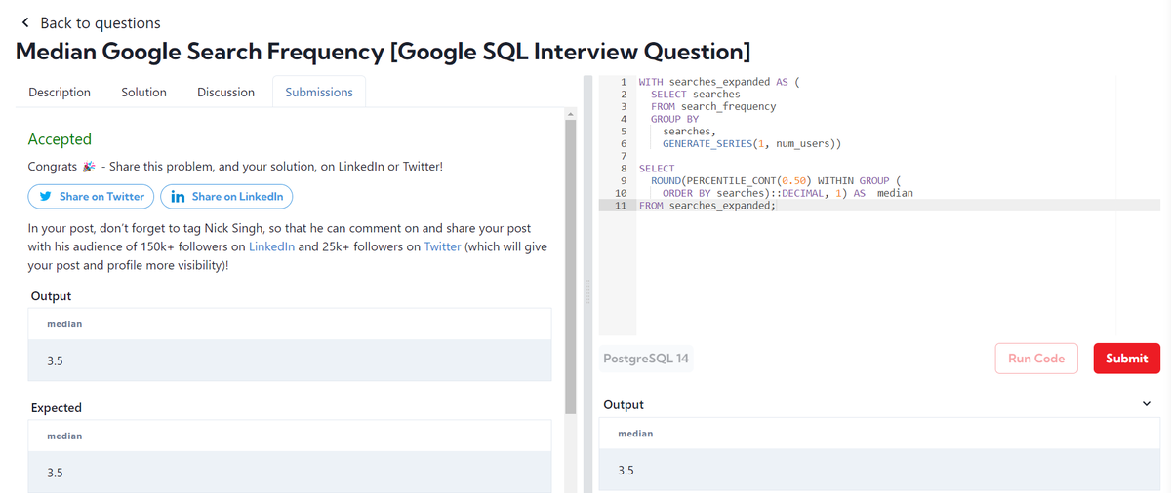
Task: Select the Submissions tab
Action: click(x=319, y=93)
